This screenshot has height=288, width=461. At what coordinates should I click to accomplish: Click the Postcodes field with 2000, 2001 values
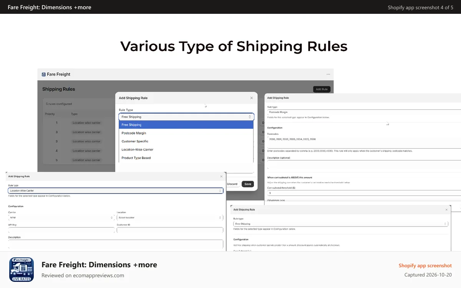364,142
